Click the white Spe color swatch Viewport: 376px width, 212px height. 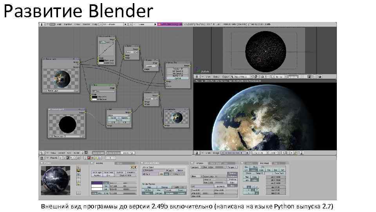point(97,186)
